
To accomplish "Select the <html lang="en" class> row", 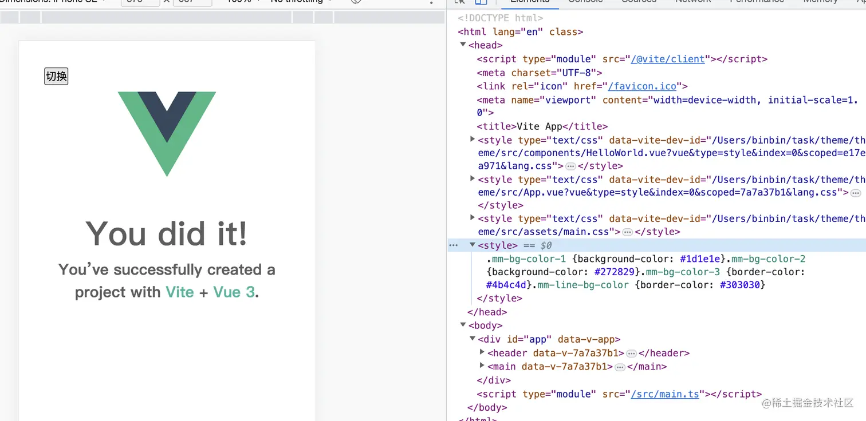I will [x=520, y=32].
